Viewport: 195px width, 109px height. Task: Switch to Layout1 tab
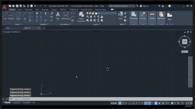(x=16, y=102)
